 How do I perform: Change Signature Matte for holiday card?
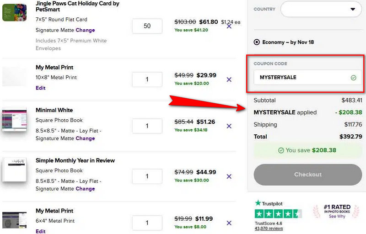[x=86, y=30]
